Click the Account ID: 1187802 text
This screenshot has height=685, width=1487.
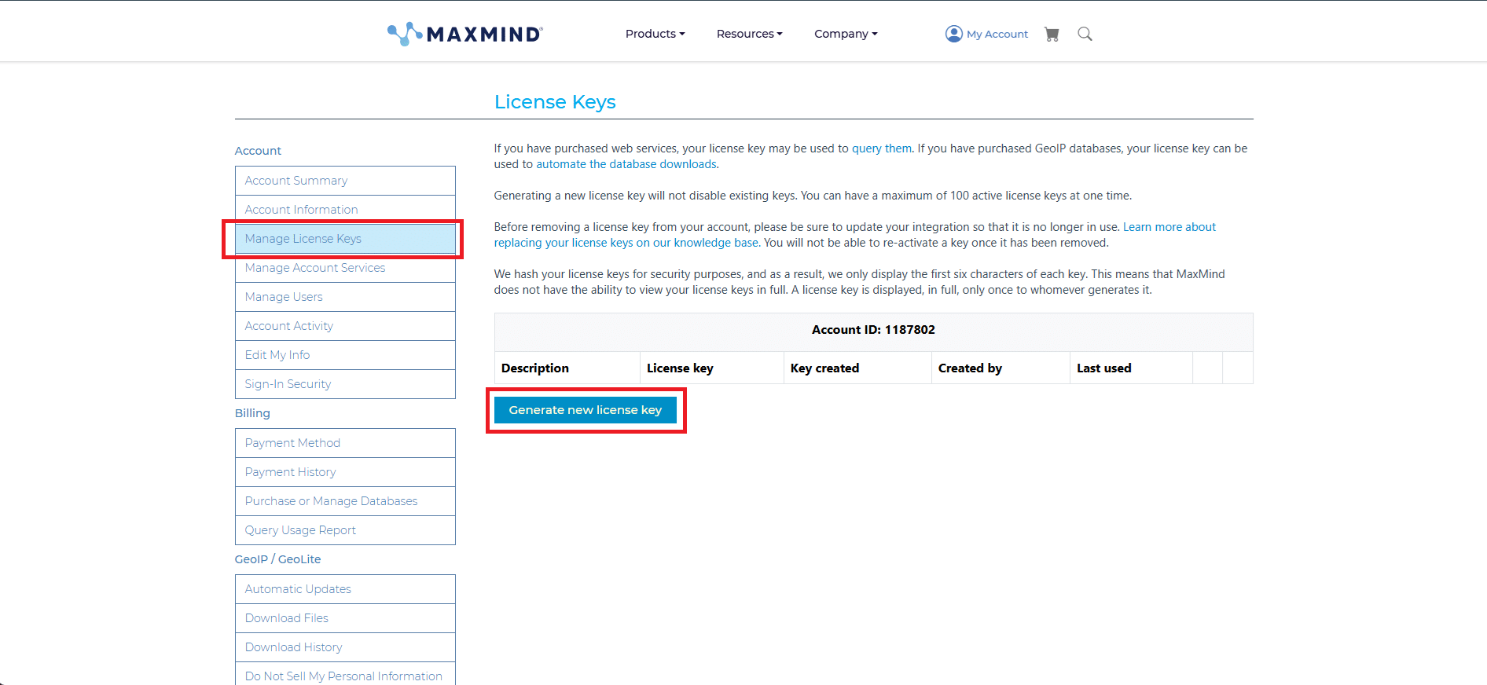(873, 330)
